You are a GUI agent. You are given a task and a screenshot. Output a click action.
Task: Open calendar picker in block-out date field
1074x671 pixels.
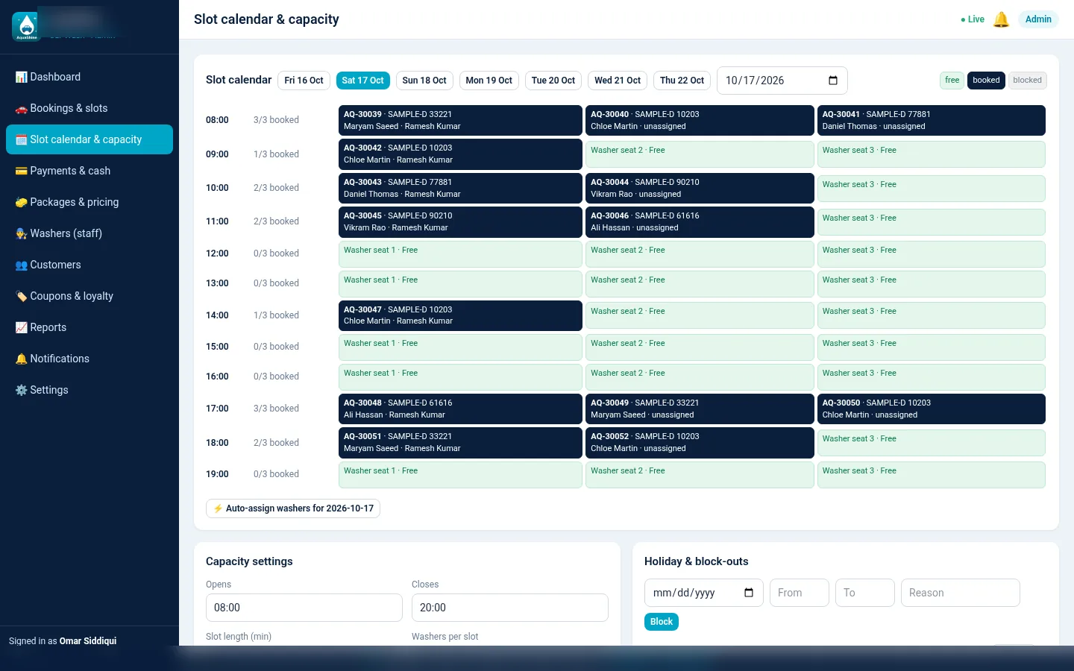coord(749,593)
